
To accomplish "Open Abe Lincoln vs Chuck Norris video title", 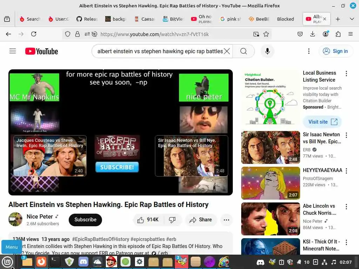I will point(319,209).
